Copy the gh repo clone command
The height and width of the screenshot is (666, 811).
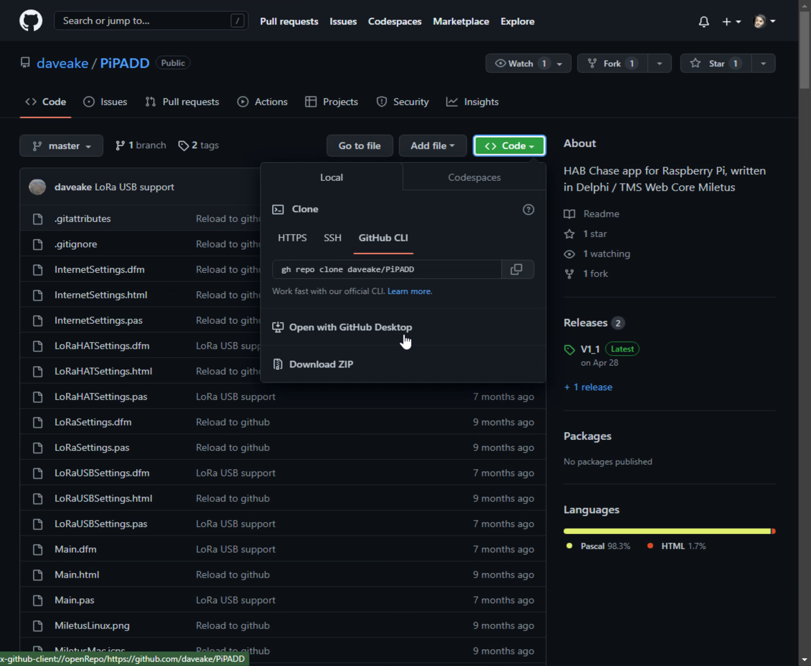click(x=517, y=269)
